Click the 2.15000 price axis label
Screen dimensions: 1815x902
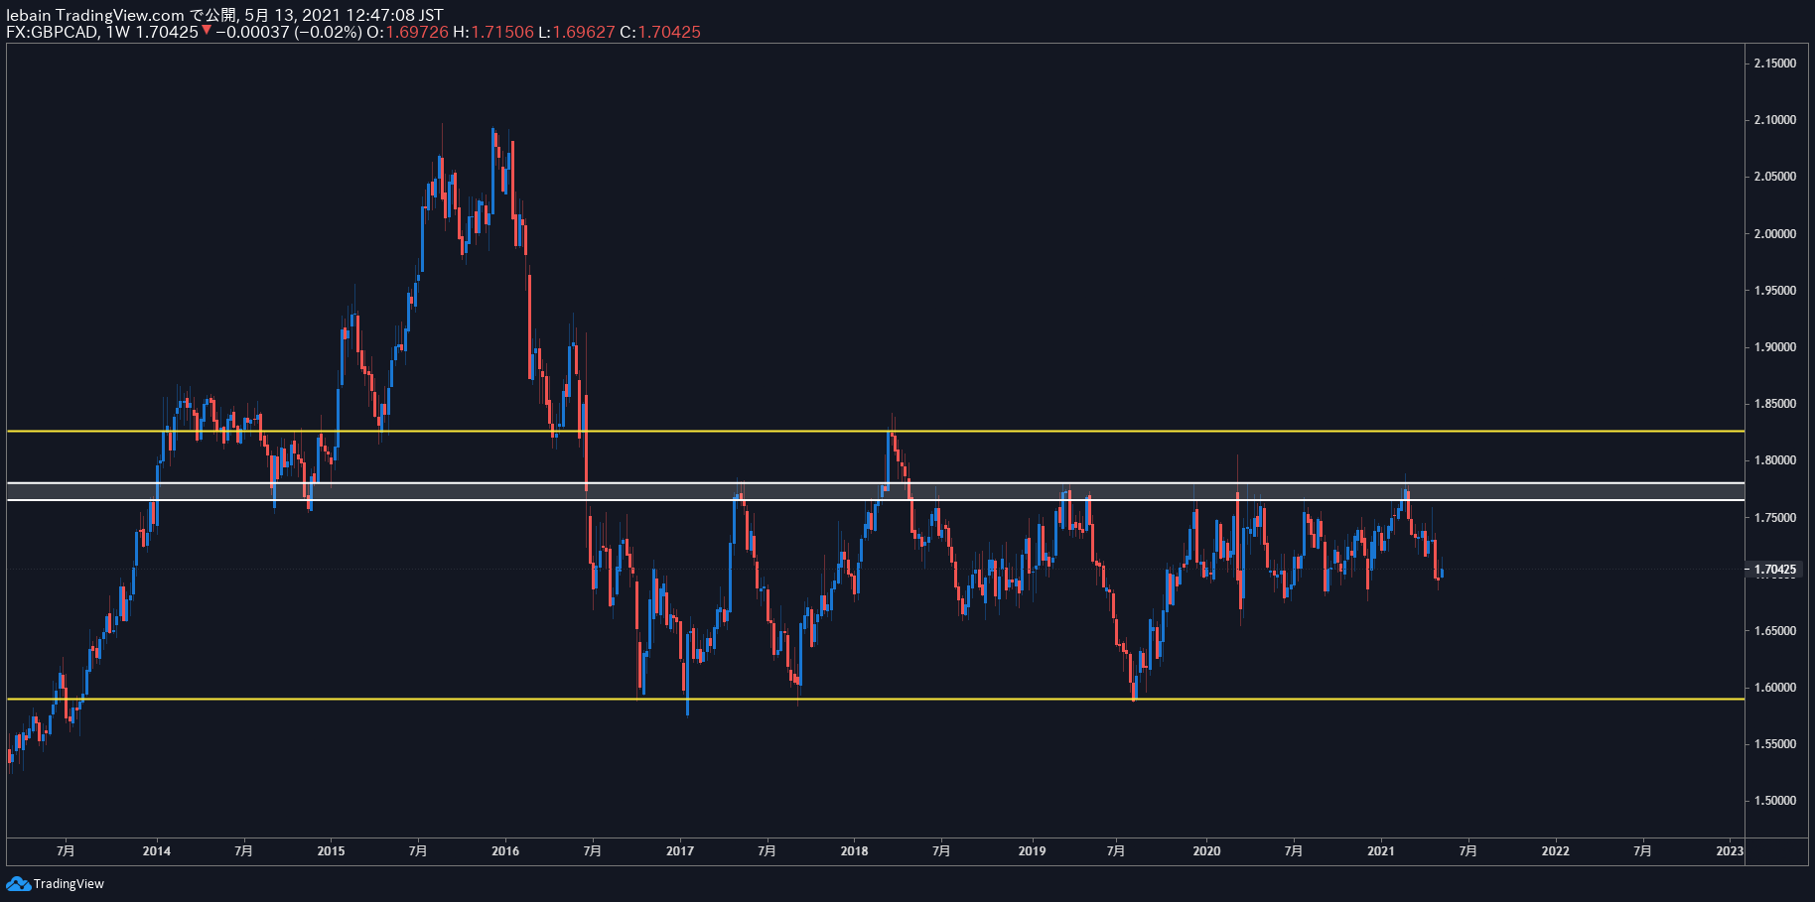pos(1774,64)
